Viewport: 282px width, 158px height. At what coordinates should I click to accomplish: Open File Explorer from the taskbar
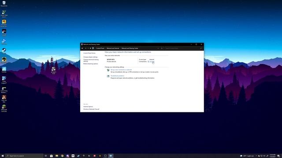click(57, 156)
